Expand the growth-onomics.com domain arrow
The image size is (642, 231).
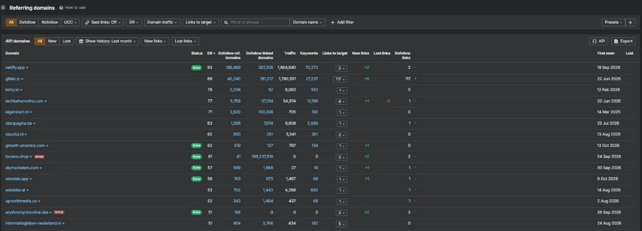pos(47,146)
